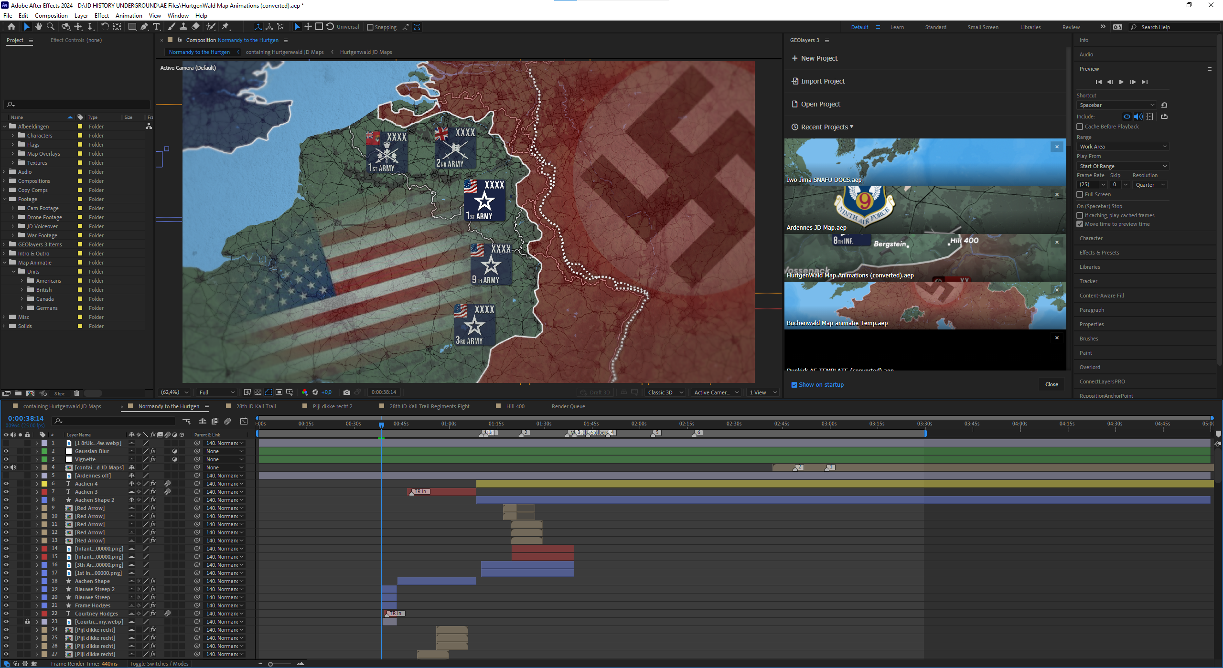Check Cache Before Playback
The image size is (1223, 668).
coord(1080,127)
